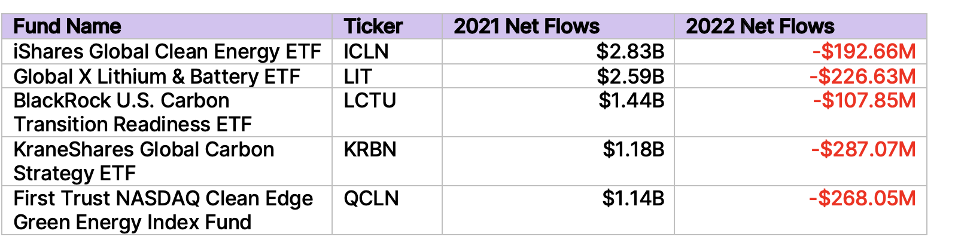This screenshot has width=955, height=246.
Task: Click the $2.59B value cell
Action: 630,76
